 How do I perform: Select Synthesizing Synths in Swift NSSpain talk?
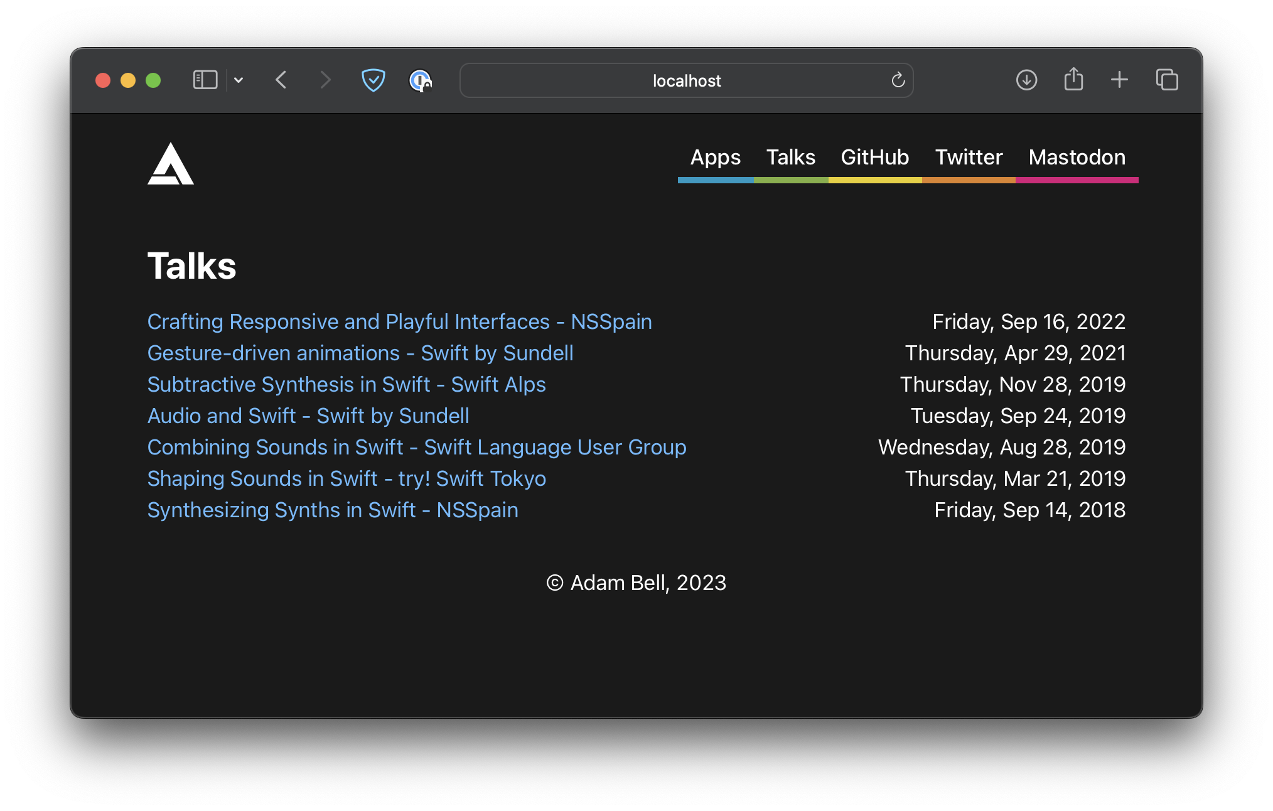pyautogui.click(x=333, y=510)
